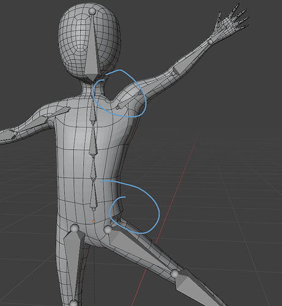
Task: Select the wrist joint sphere of the raised arm
Action: pos(210,42)
